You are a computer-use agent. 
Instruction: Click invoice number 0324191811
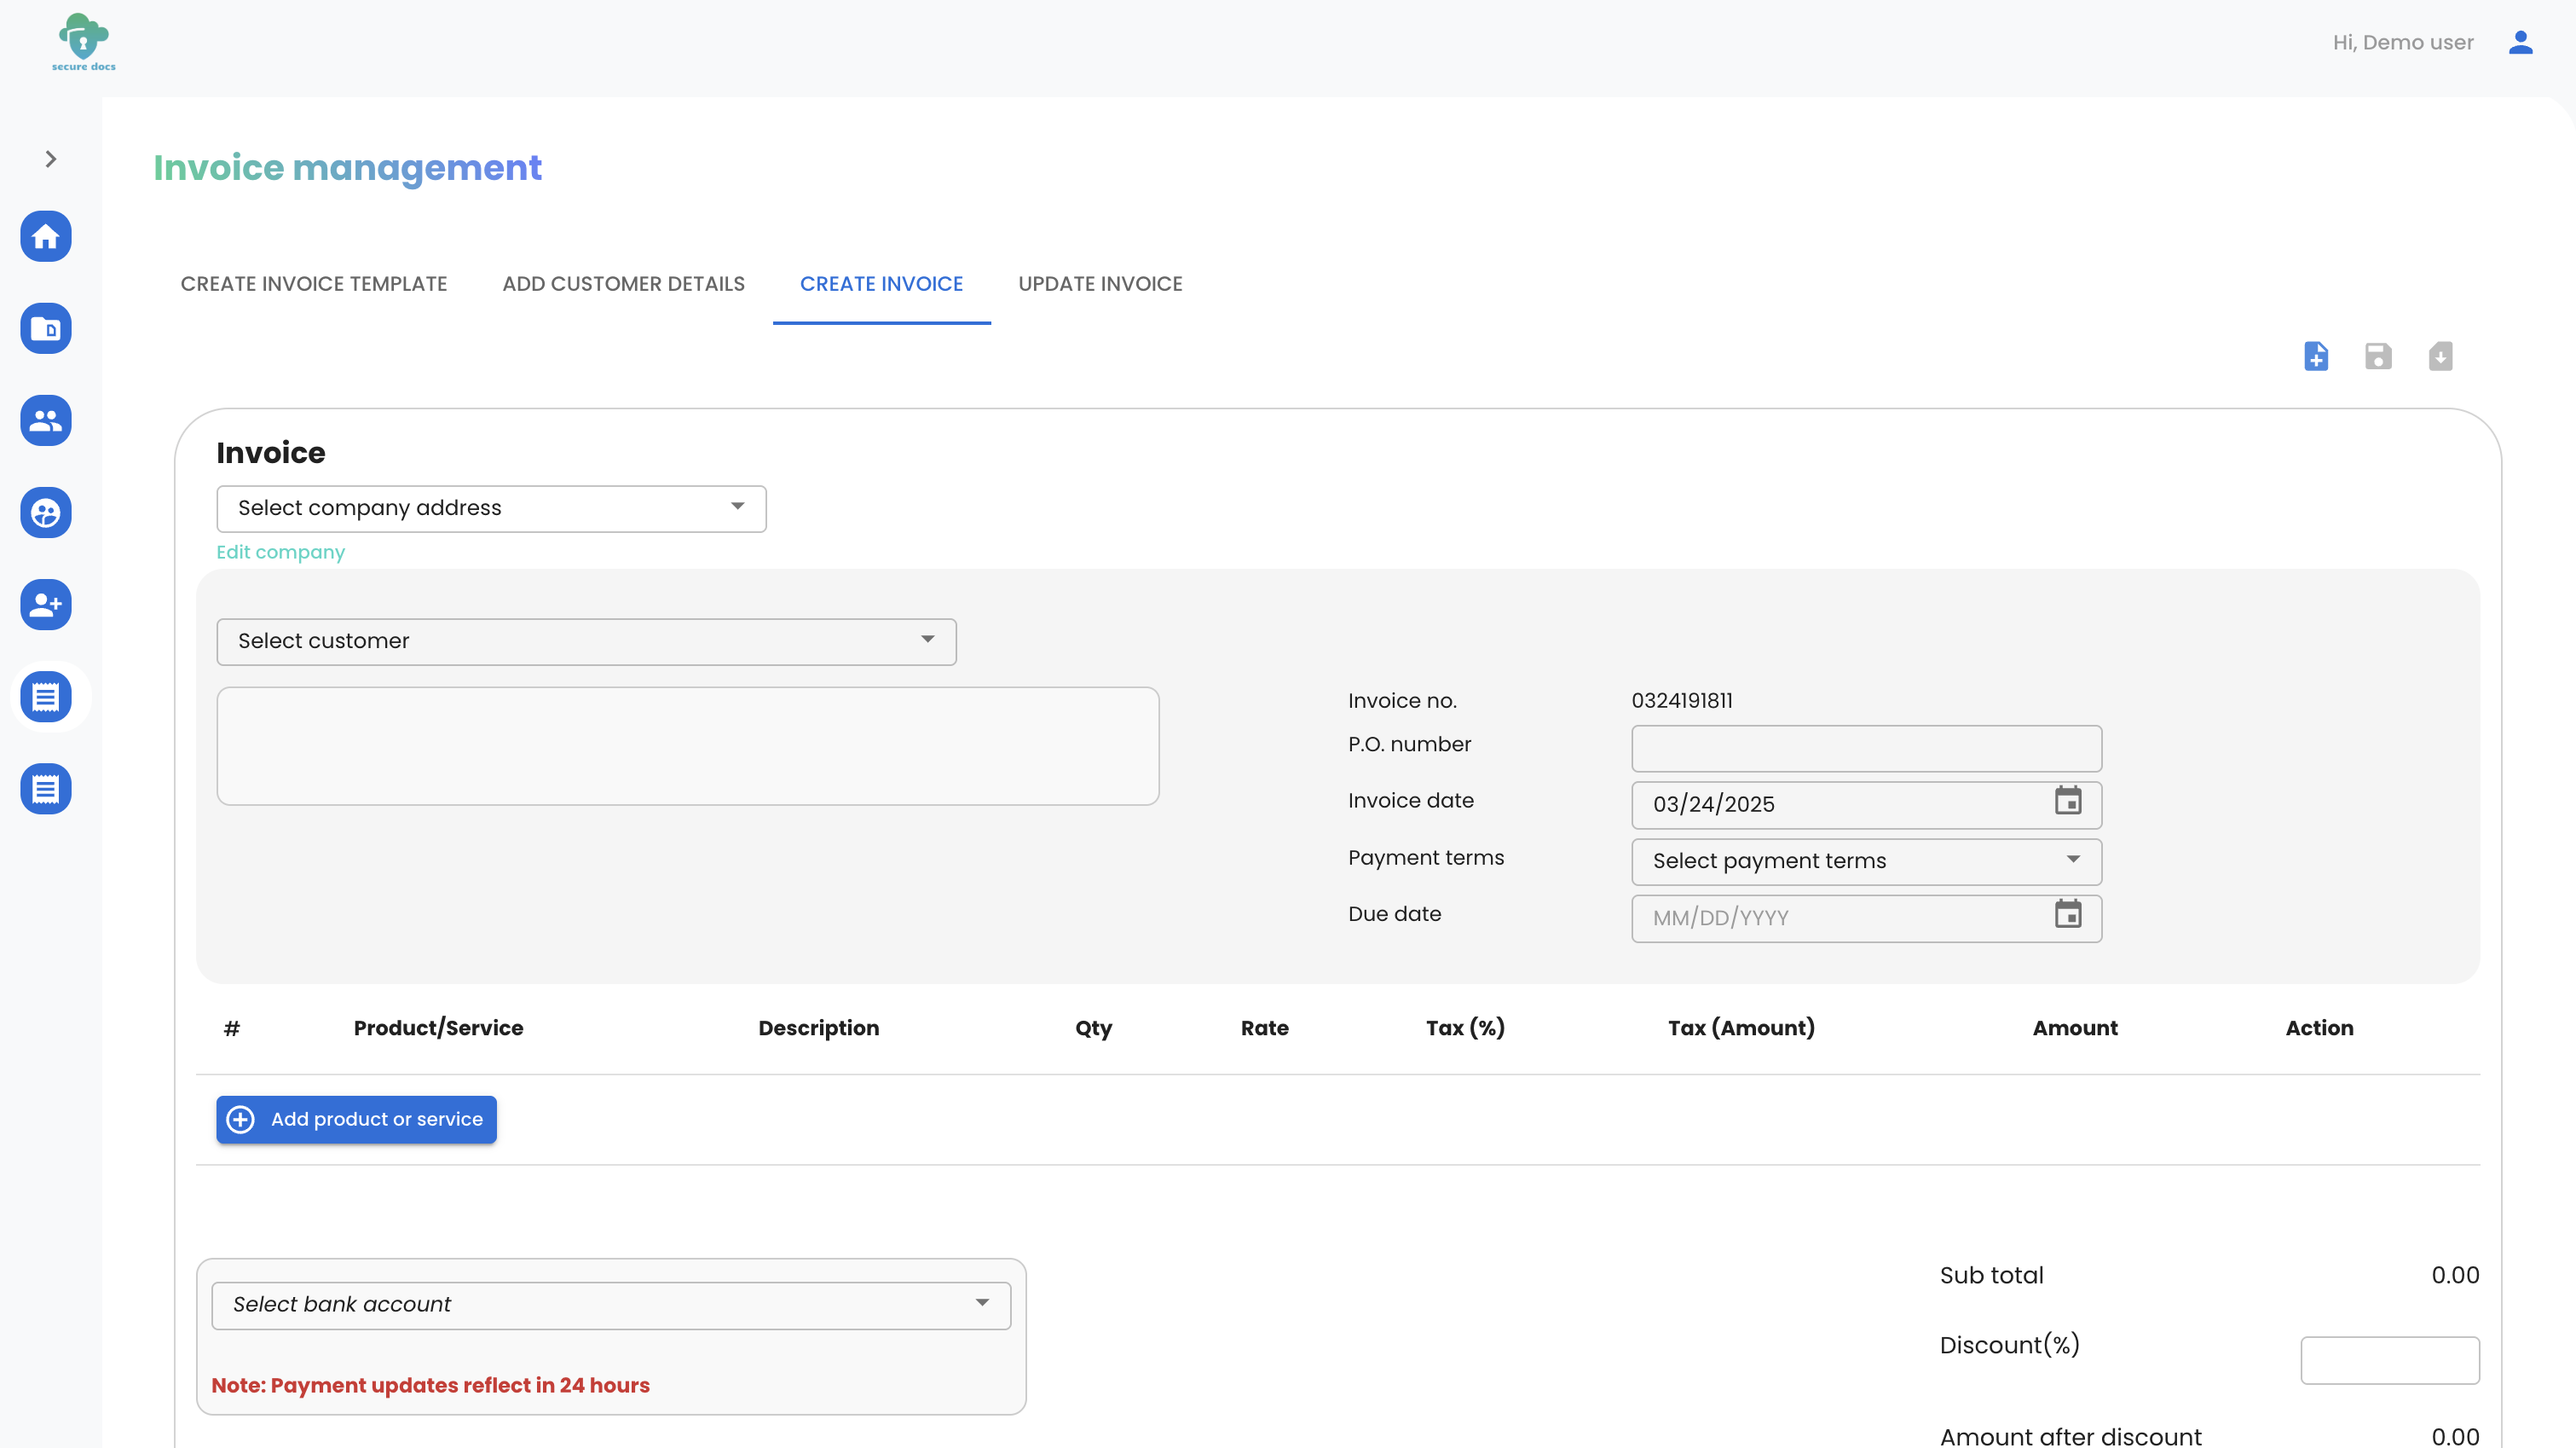[1682, 700]
